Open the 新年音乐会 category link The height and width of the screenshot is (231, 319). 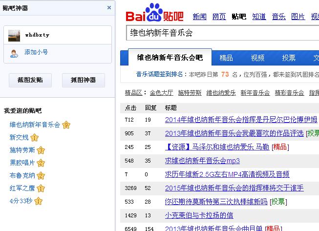255,93
